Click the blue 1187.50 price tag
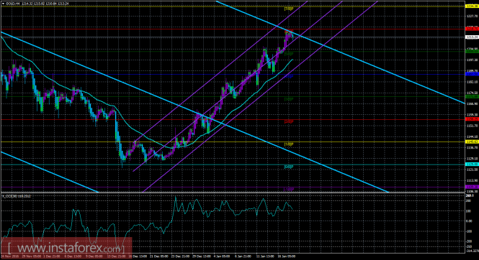 [472, 74]
